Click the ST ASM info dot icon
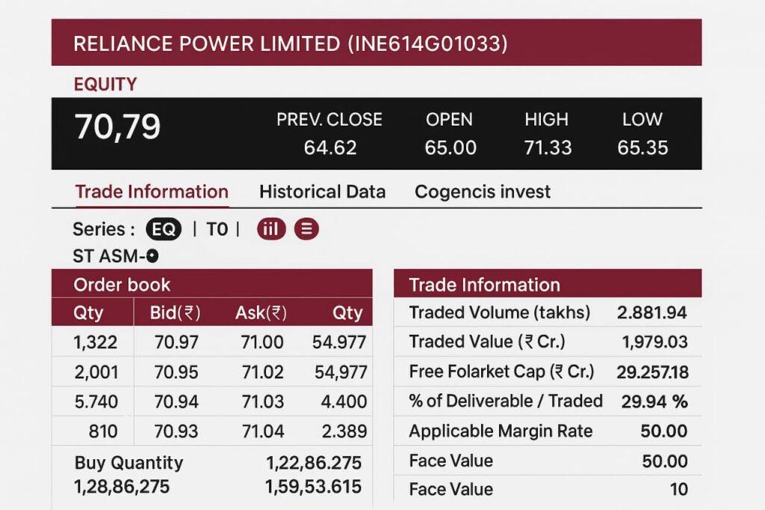This screenshot has width=765, height=510. click(x=152, y=256)
